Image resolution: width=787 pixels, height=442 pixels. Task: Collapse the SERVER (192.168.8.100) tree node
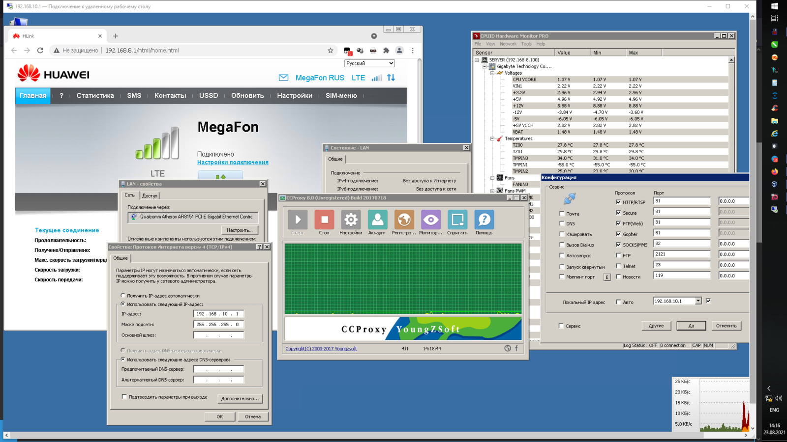click(x=477, y=60)
